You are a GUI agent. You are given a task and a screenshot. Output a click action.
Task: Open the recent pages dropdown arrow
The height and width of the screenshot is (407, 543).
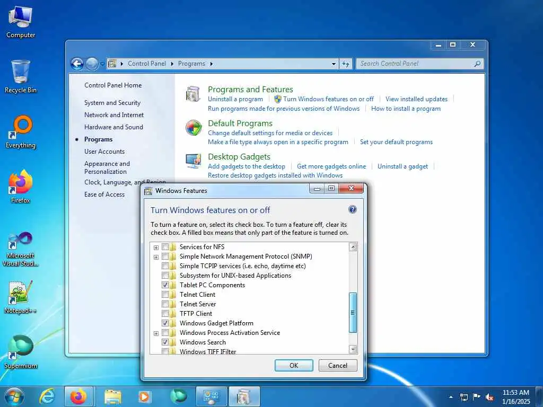tap(102, 64)
